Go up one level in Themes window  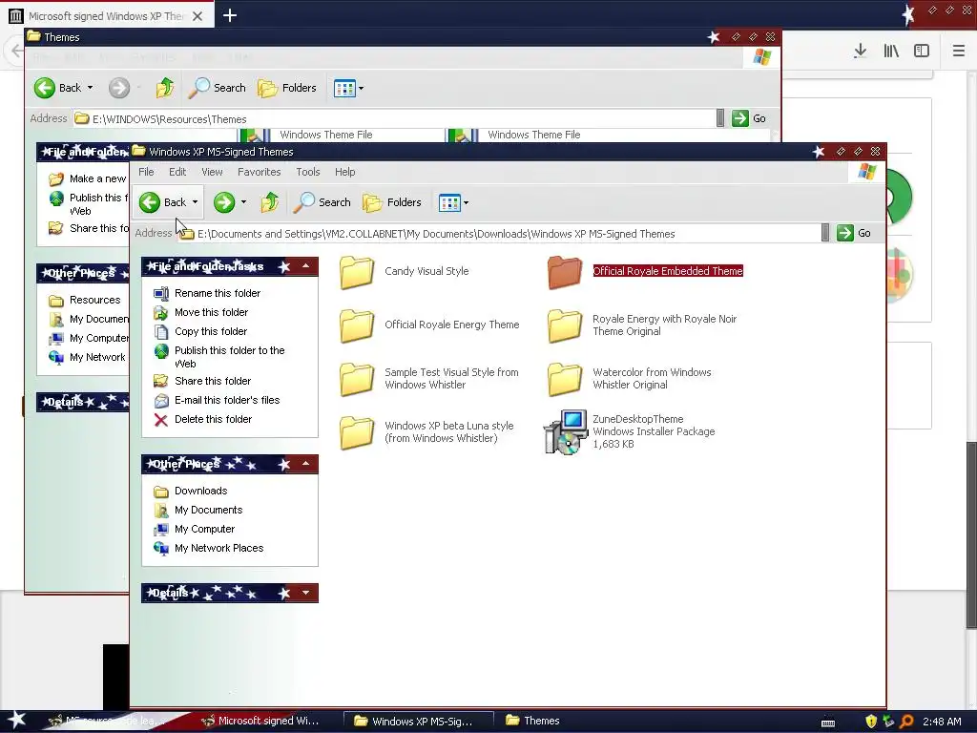tap(165, 88)
